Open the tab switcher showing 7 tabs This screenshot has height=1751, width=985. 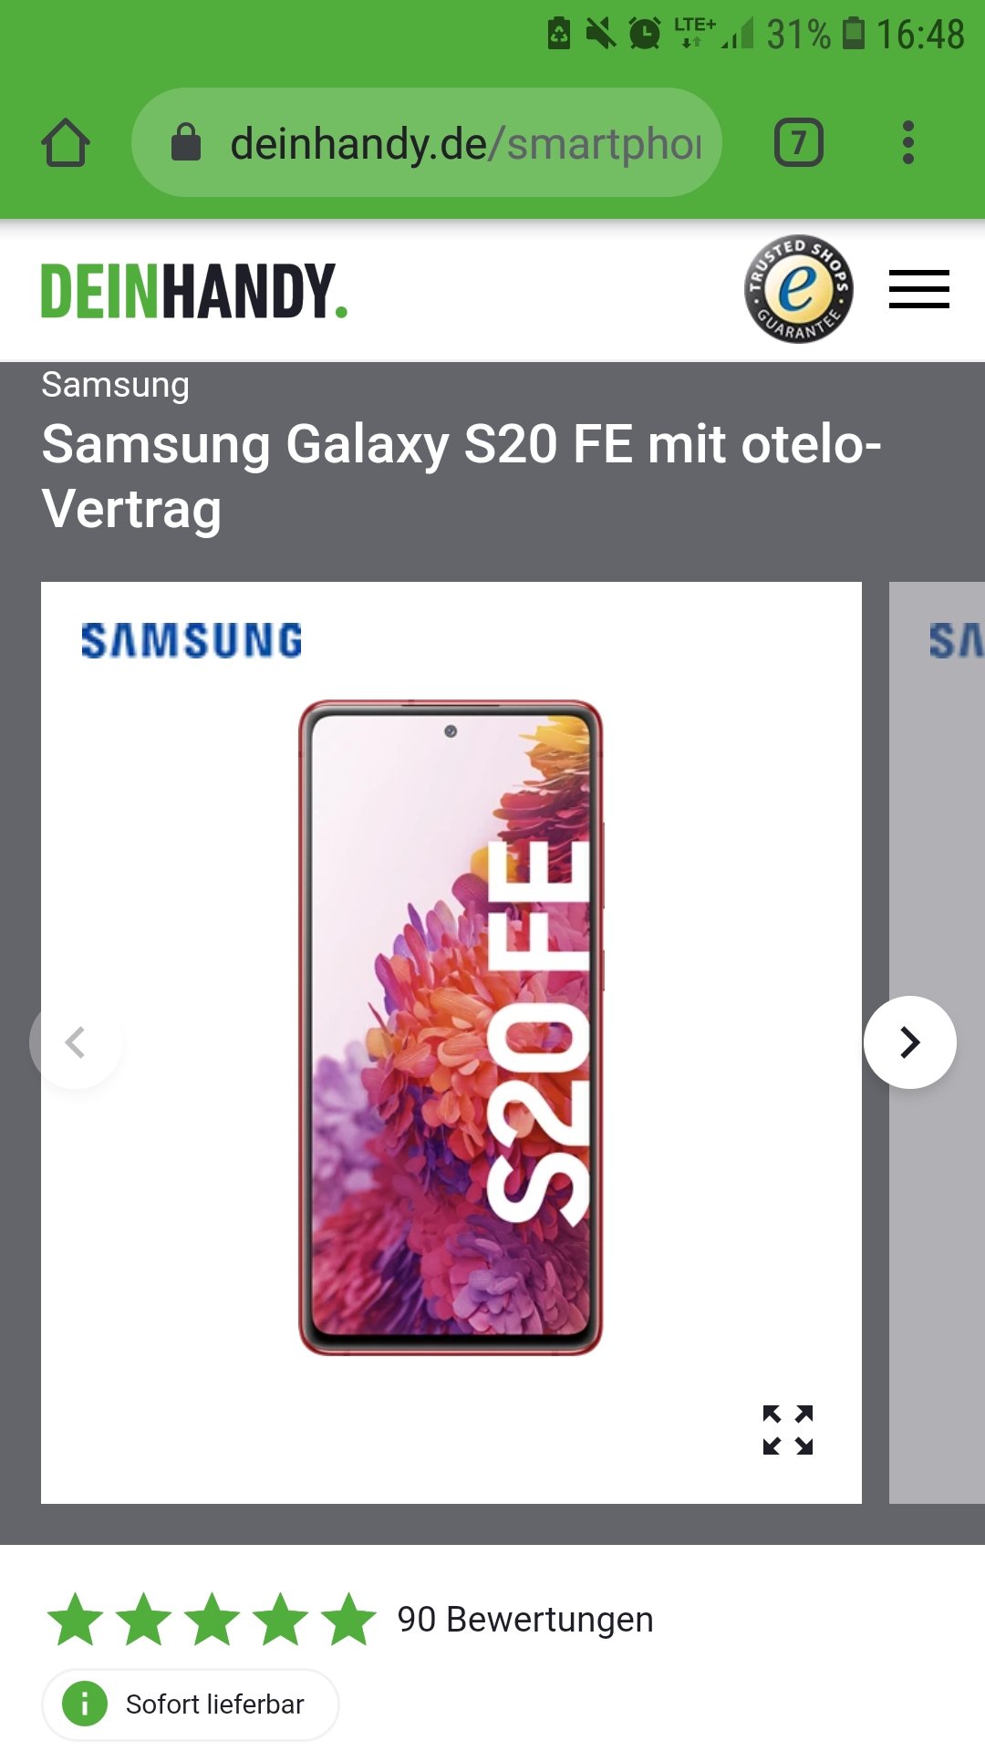click(x=799, y=143)
